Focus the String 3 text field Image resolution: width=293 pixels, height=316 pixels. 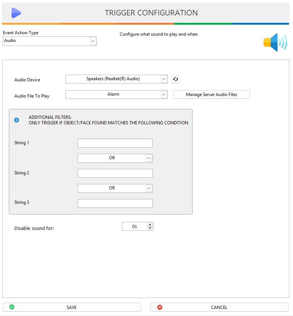pos(115,203)
